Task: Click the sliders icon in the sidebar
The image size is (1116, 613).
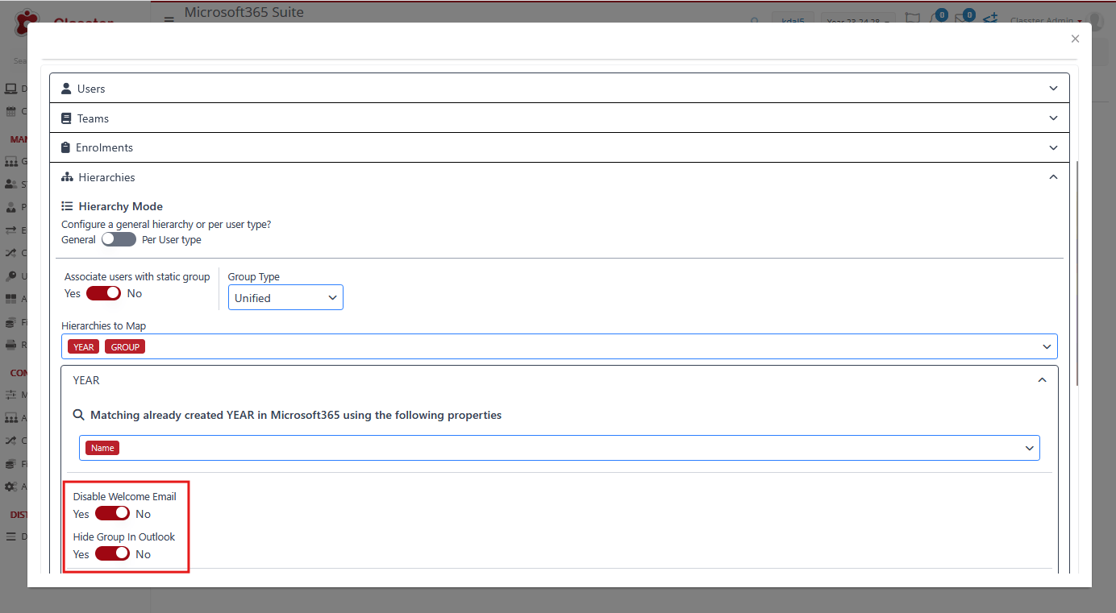Action: pos(11,395)
